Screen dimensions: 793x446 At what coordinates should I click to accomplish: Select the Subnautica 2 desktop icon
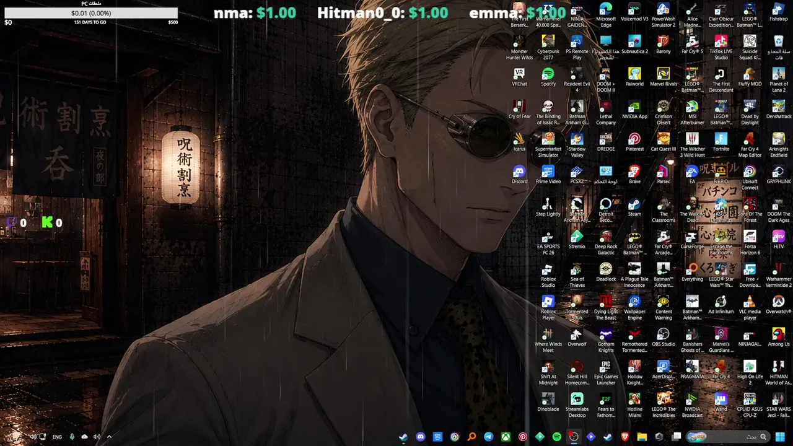(x=634, y=45)
